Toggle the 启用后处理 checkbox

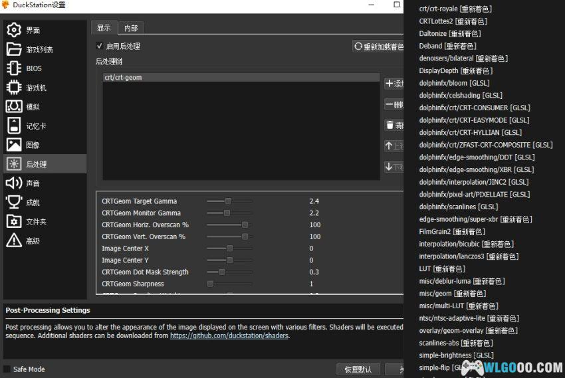point(100,46)
